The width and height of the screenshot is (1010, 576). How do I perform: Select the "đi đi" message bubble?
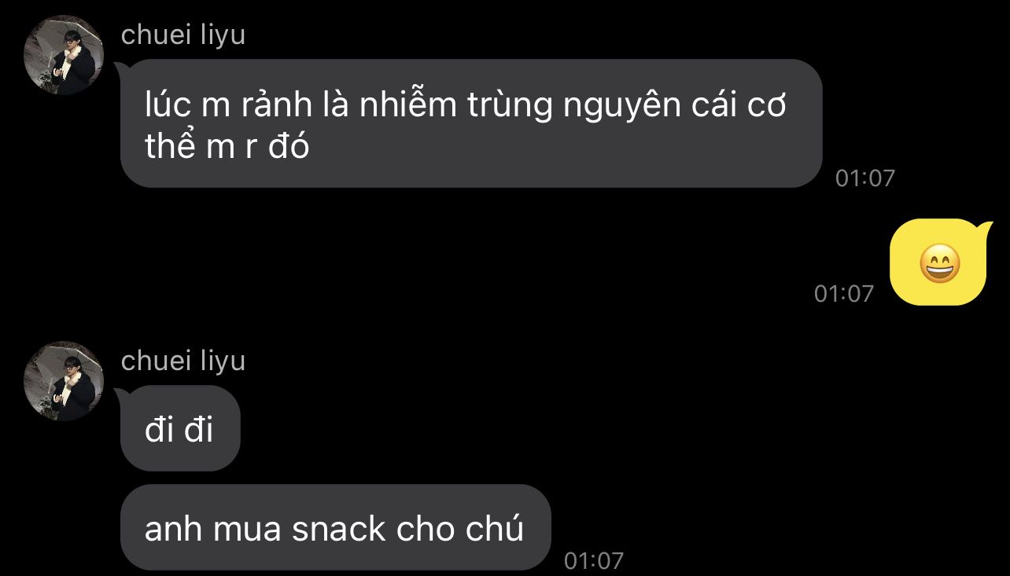(x=179, y=428)
